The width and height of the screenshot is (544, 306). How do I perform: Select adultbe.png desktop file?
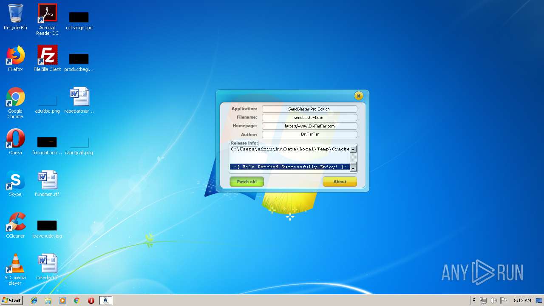[47, 104]
